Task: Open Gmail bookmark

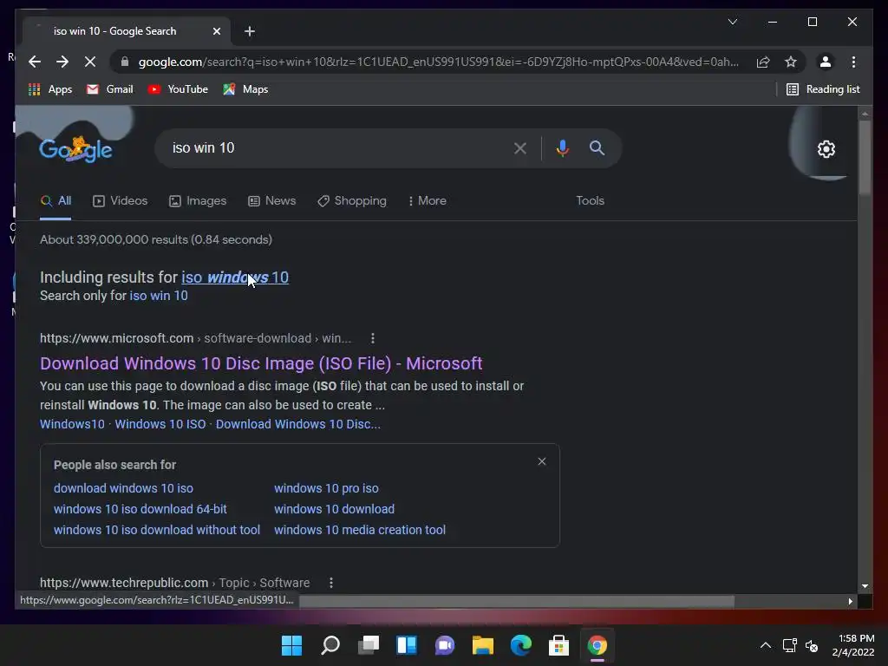Action: (x=110, y=89)
